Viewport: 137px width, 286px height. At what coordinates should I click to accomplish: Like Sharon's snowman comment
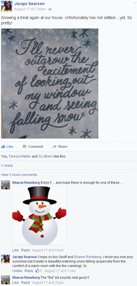tap(16, 250)
